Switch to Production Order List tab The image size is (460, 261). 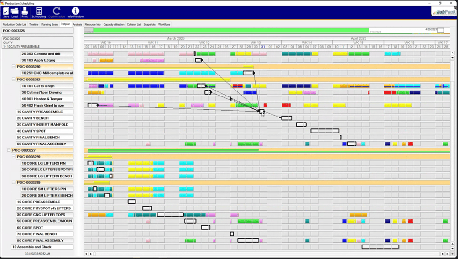15,24
